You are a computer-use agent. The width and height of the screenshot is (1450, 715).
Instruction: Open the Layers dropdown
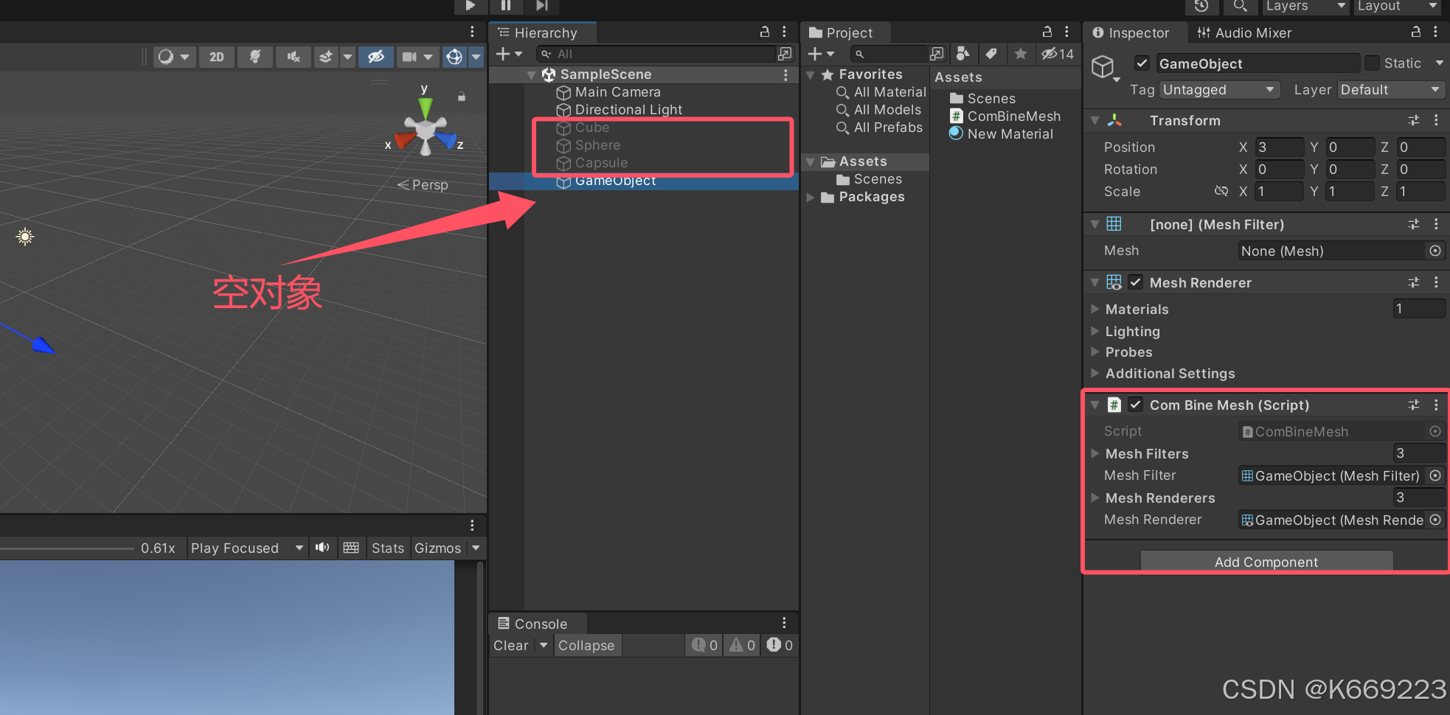click(x=1305, y=6)
